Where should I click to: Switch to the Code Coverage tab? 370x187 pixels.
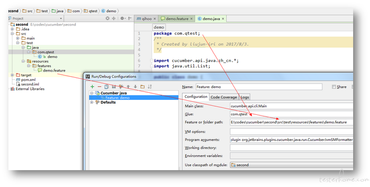click(x=224, y=97)
